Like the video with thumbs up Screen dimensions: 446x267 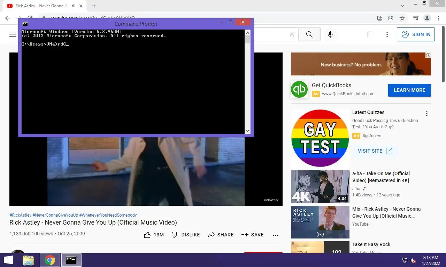[154, 235]
